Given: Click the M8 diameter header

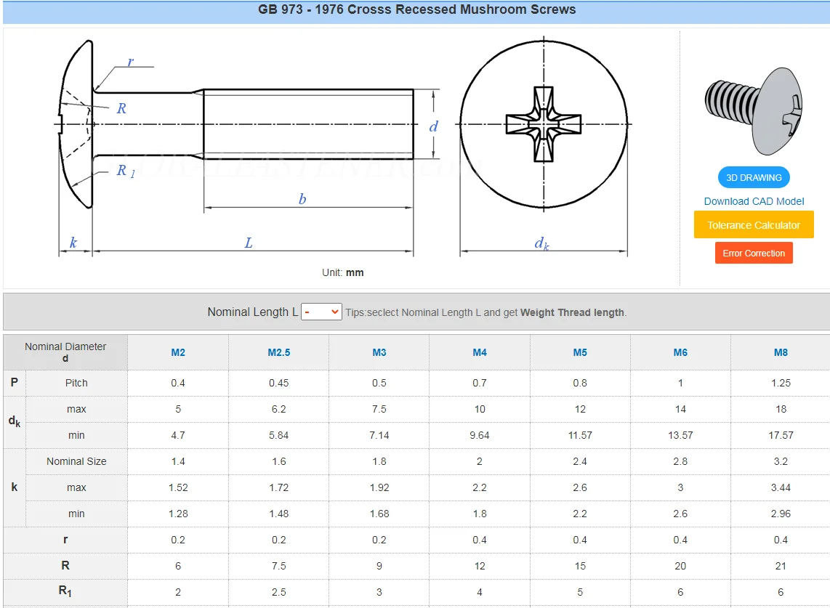Looking at the screenshot, I should [x=781, y=352].
